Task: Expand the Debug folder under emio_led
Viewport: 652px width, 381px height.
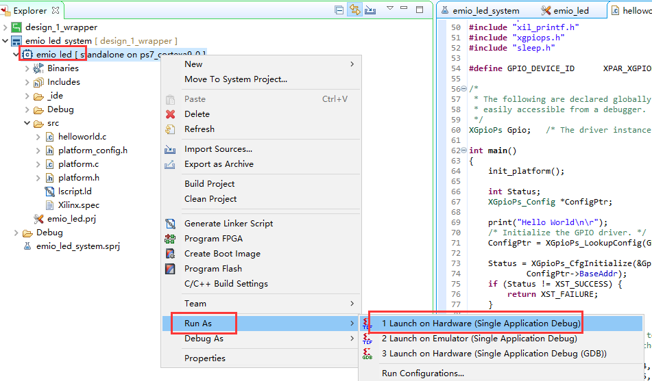Action: click(27, 109)
